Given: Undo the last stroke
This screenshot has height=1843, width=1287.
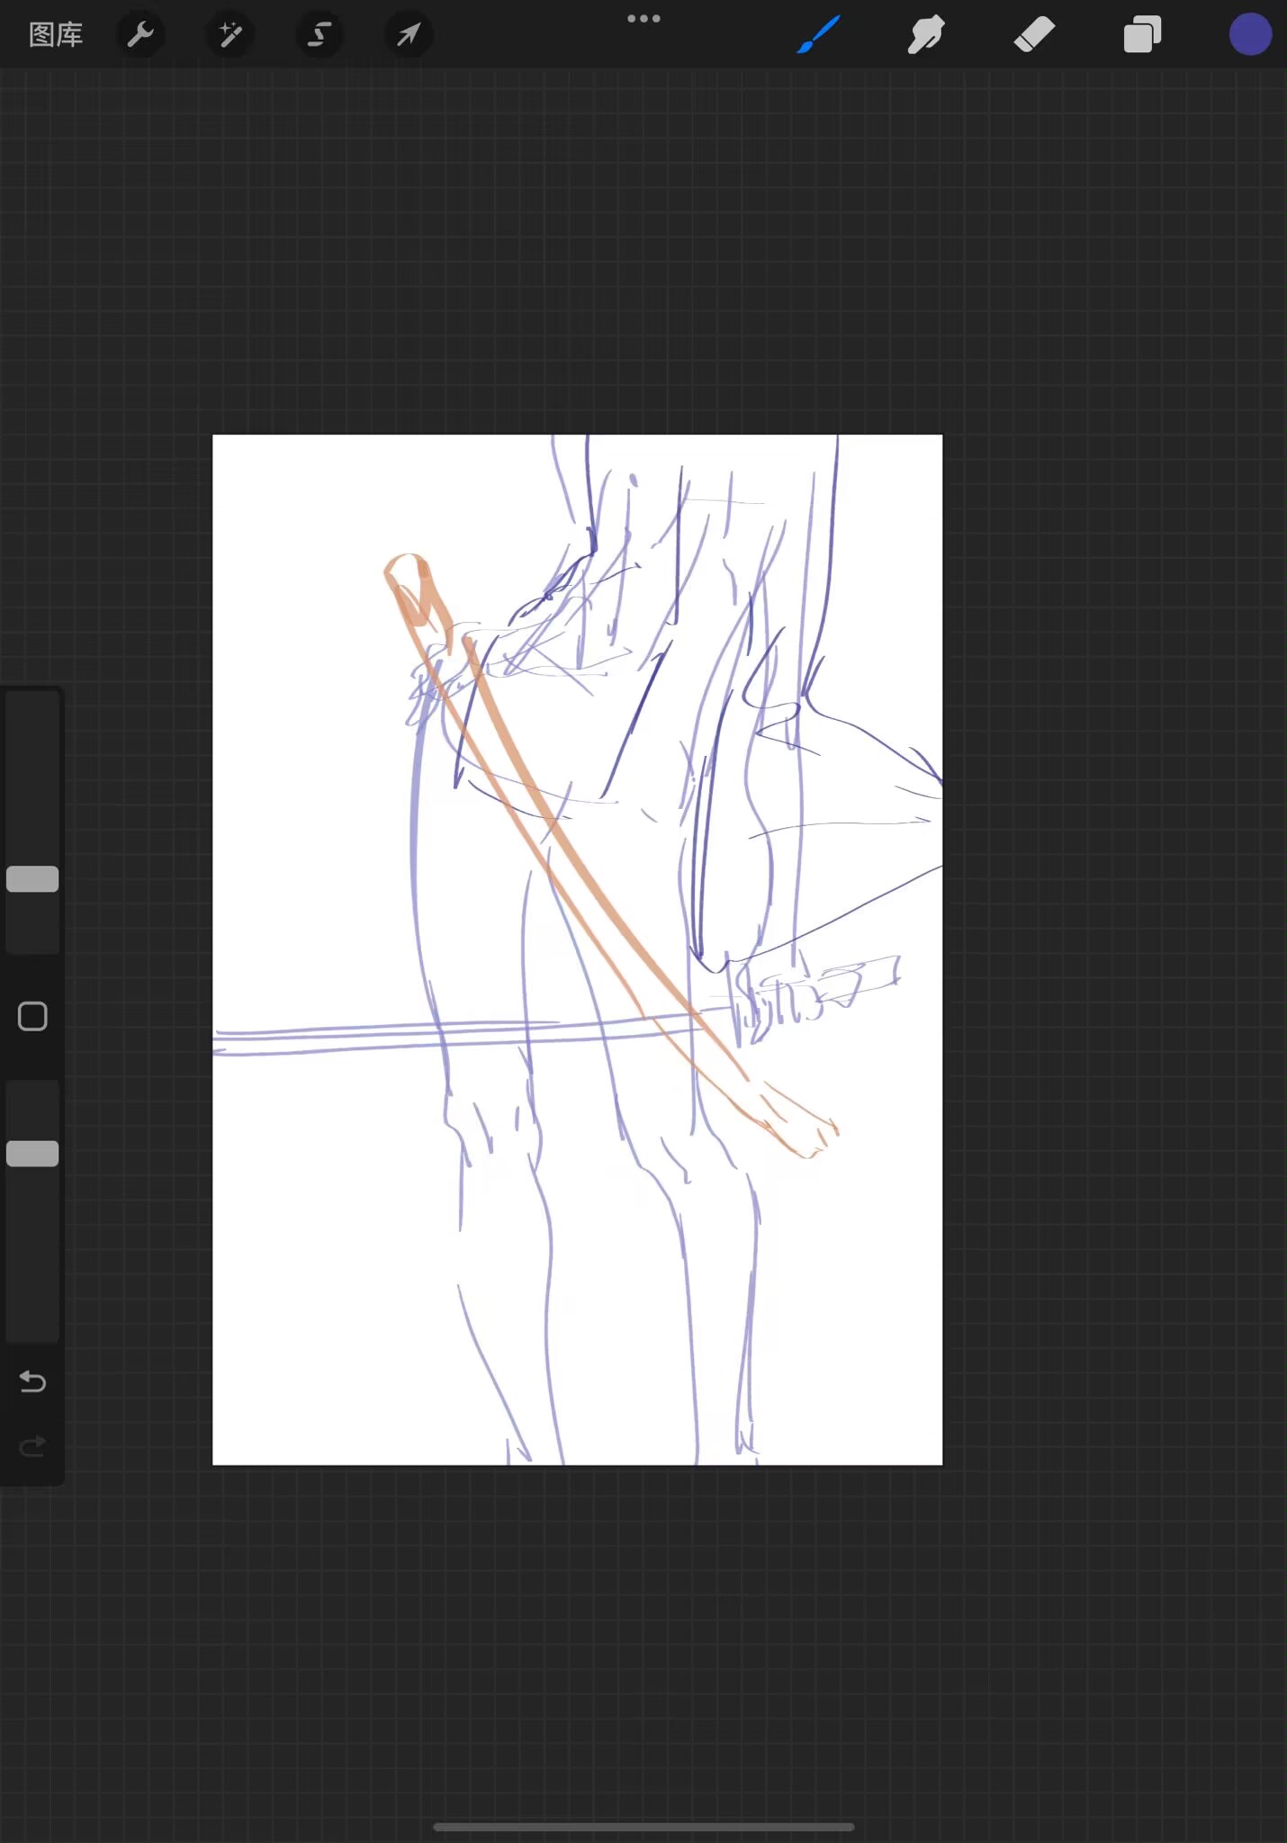Looking at the screenshot, I should pyautogui.click(x=32, y=1381).
